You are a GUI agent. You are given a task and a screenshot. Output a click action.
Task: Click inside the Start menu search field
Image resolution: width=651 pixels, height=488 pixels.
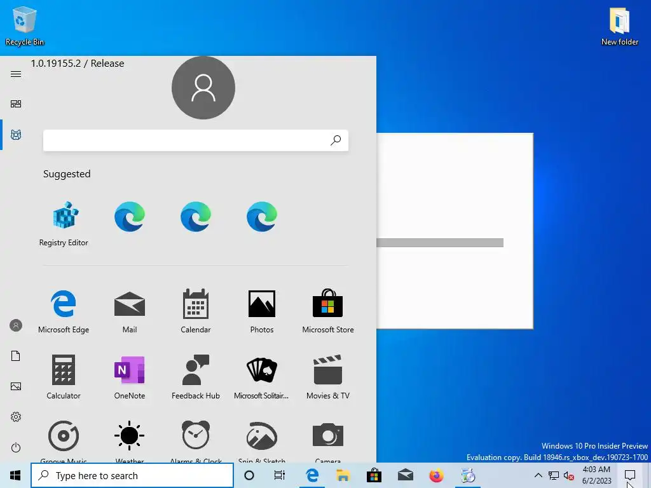click(x=196, y=140)
